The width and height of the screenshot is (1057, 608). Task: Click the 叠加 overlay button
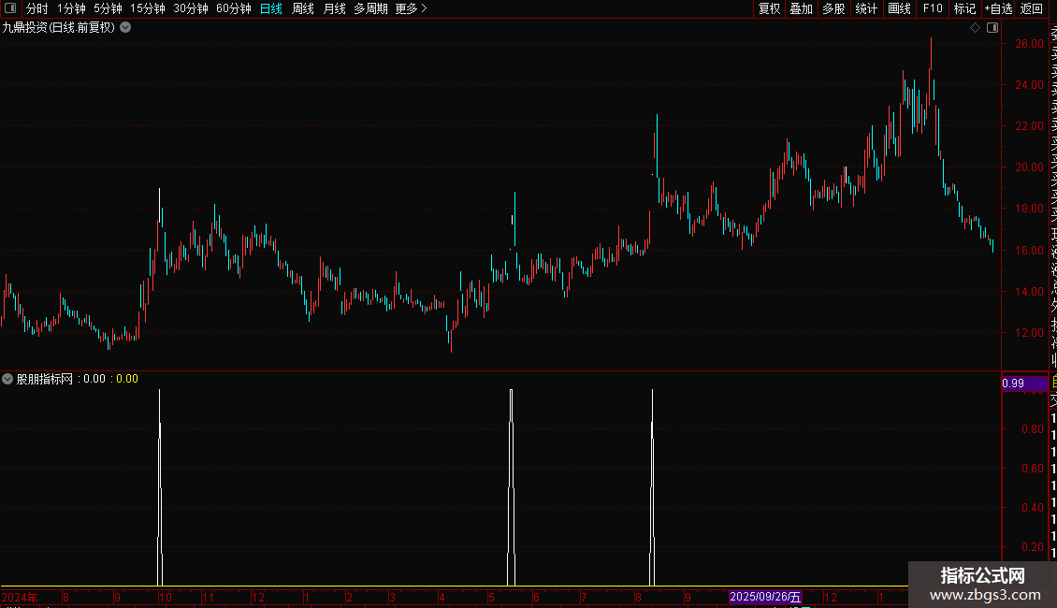(x=802, y=8)
